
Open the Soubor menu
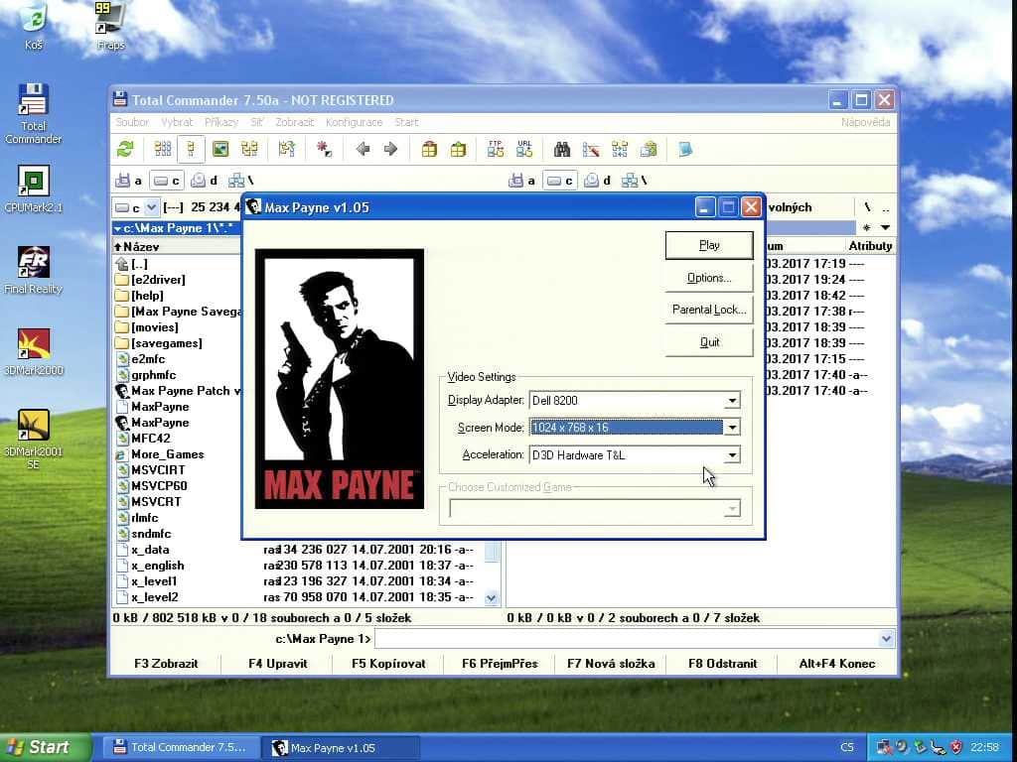point(132,122)
